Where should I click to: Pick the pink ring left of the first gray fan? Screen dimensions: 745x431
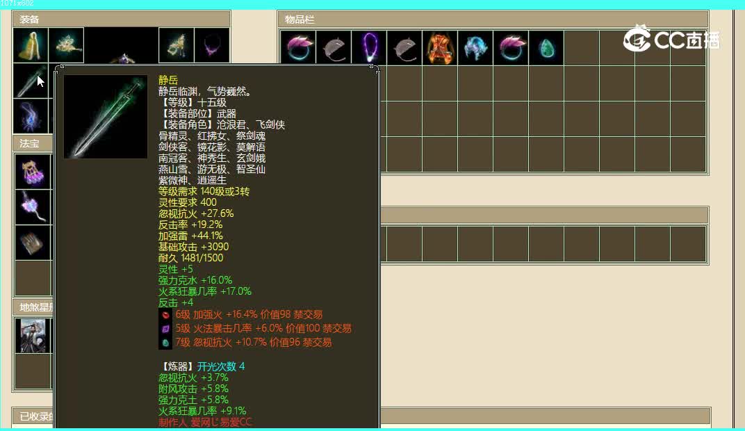click(298, 47)
